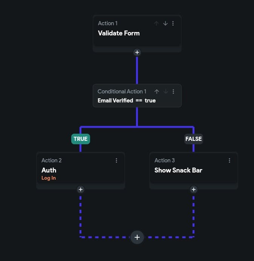254x261 pixels.
Task: Select the TRUE branch label
Action: coord(80,139)
